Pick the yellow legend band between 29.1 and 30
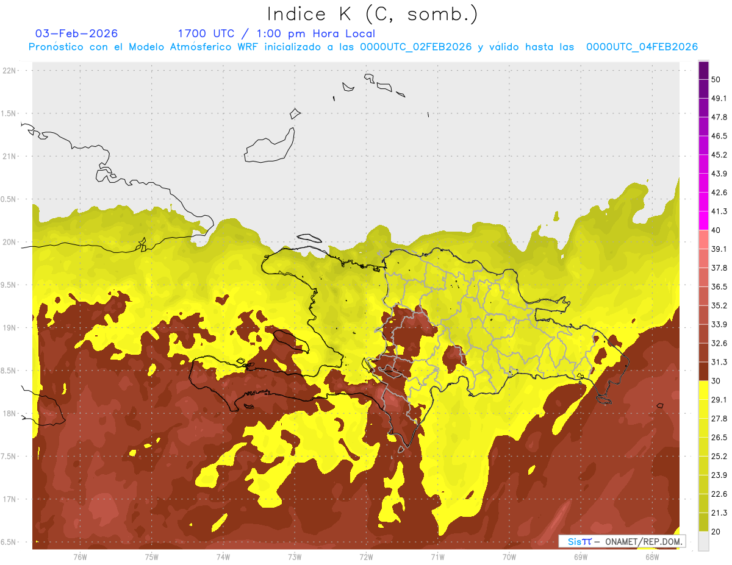The height and width of the screenshot is (565, 732). click(703, 390)
